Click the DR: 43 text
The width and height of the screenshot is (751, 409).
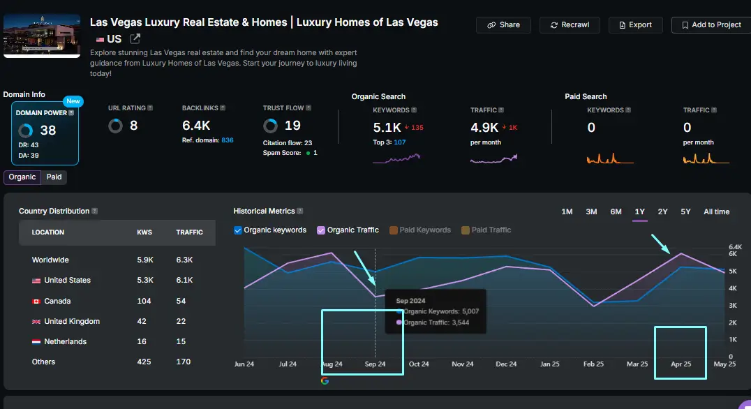tap(28, 144)
